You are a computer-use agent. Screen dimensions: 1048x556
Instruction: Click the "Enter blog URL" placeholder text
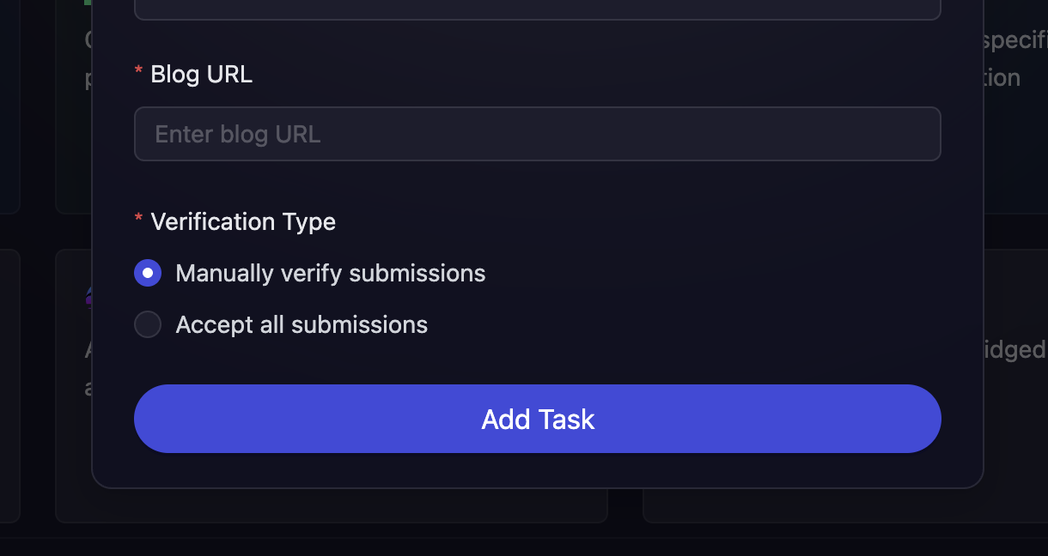pyautogui.click(x=238, y=134)
